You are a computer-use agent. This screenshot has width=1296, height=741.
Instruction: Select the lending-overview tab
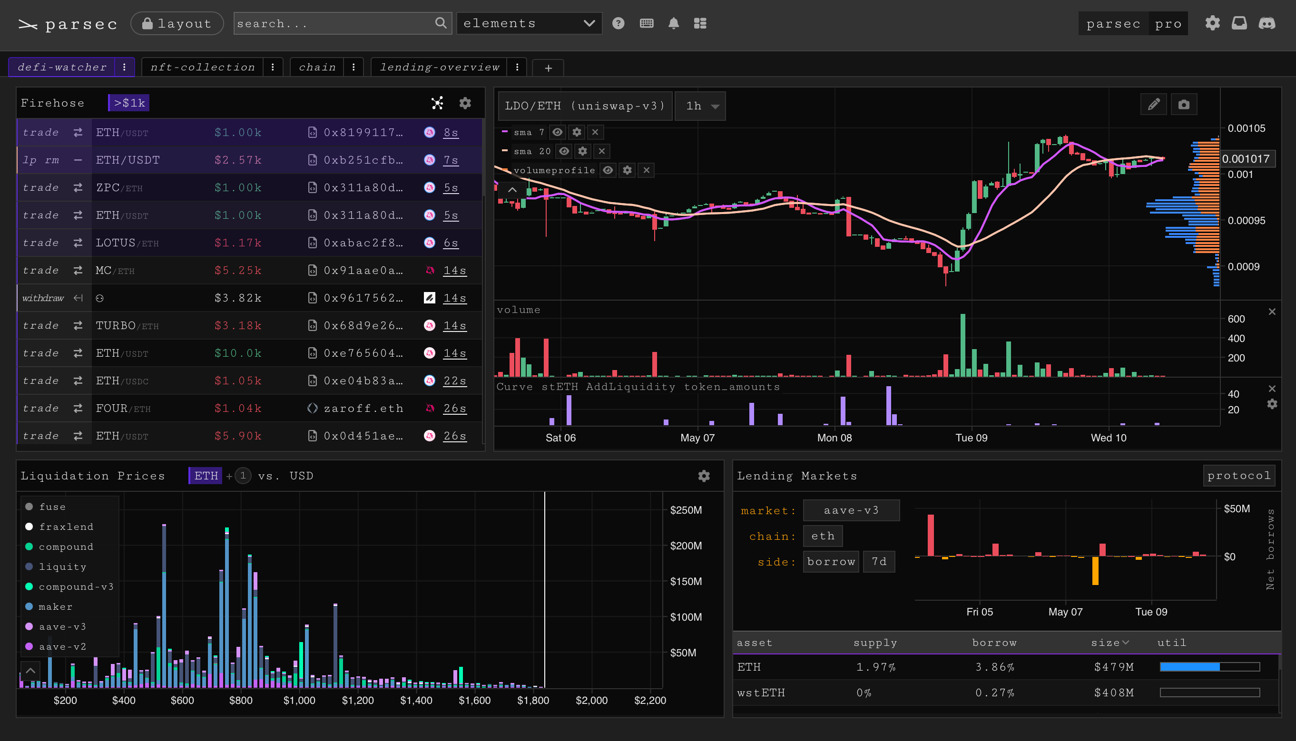(440, 67)
